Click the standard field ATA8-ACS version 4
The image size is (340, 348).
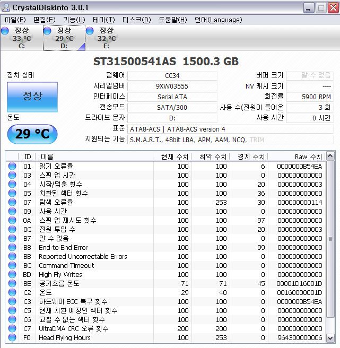pyautogui.click(x=230, y=129)
